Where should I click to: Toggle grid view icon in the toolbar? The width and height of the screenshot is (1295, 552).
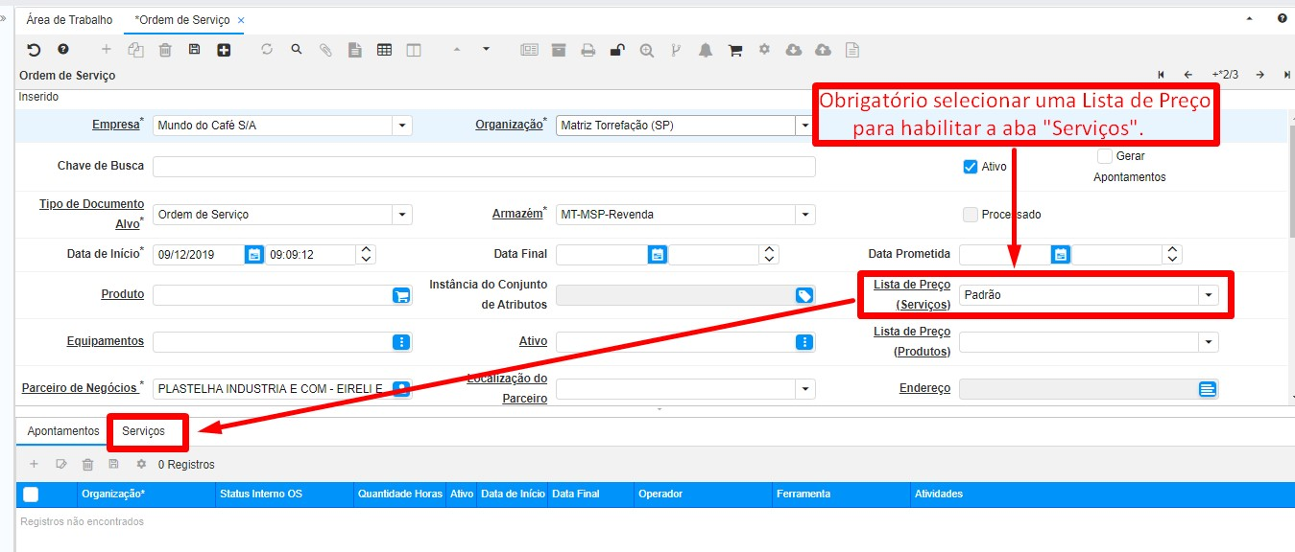pyautogui.click(x=384, y=50)
